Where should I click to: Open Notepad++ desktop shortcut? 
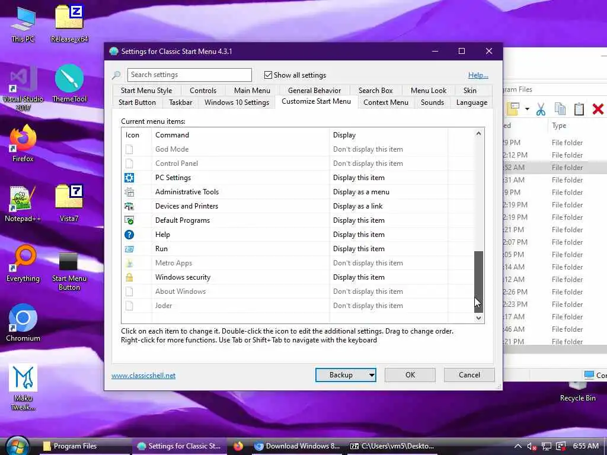(23, 204)
